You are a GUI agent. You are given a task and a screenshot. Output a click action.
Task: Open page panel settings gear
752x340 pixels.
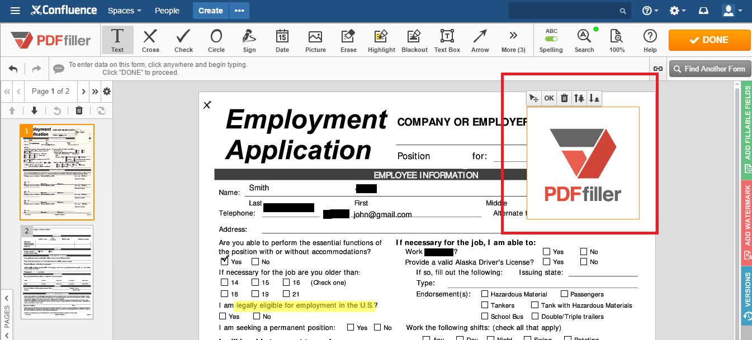pos(107,92)
